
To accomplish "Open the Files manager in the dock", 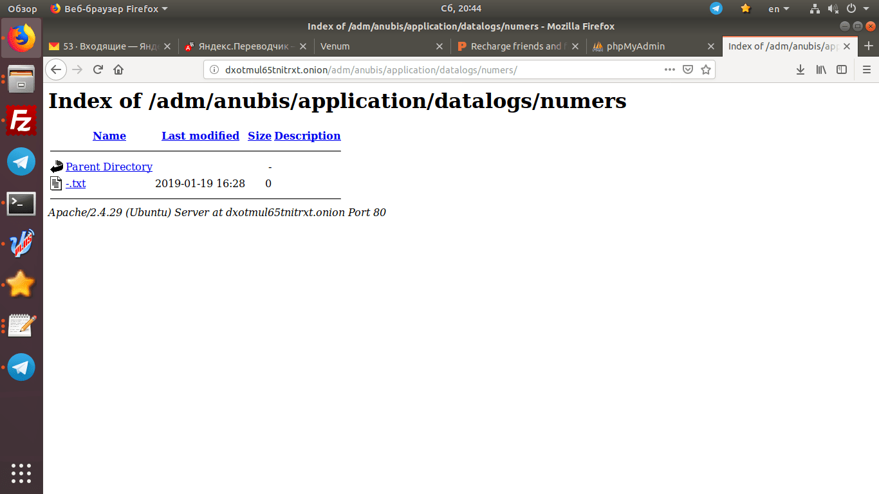I will (x=22, y=79).
